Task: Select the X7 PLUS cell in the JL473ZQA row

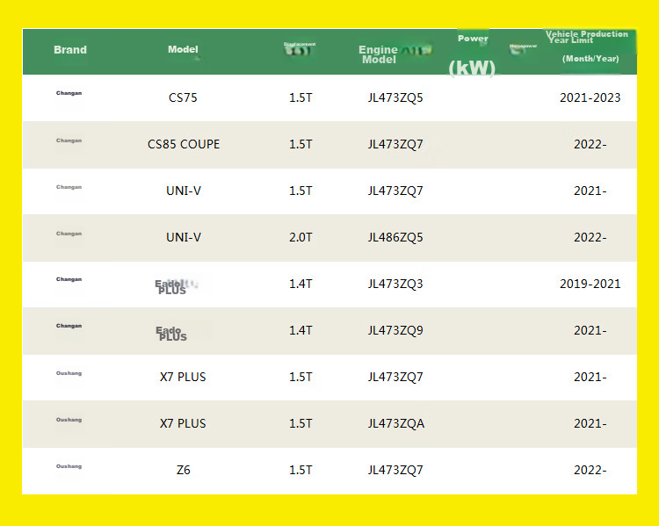Action: (183, 423)
